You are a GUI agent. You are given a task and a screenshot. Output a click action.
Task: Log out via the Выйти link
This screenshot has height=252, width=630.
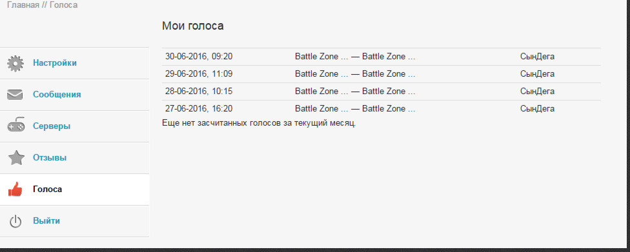[74, 221]
